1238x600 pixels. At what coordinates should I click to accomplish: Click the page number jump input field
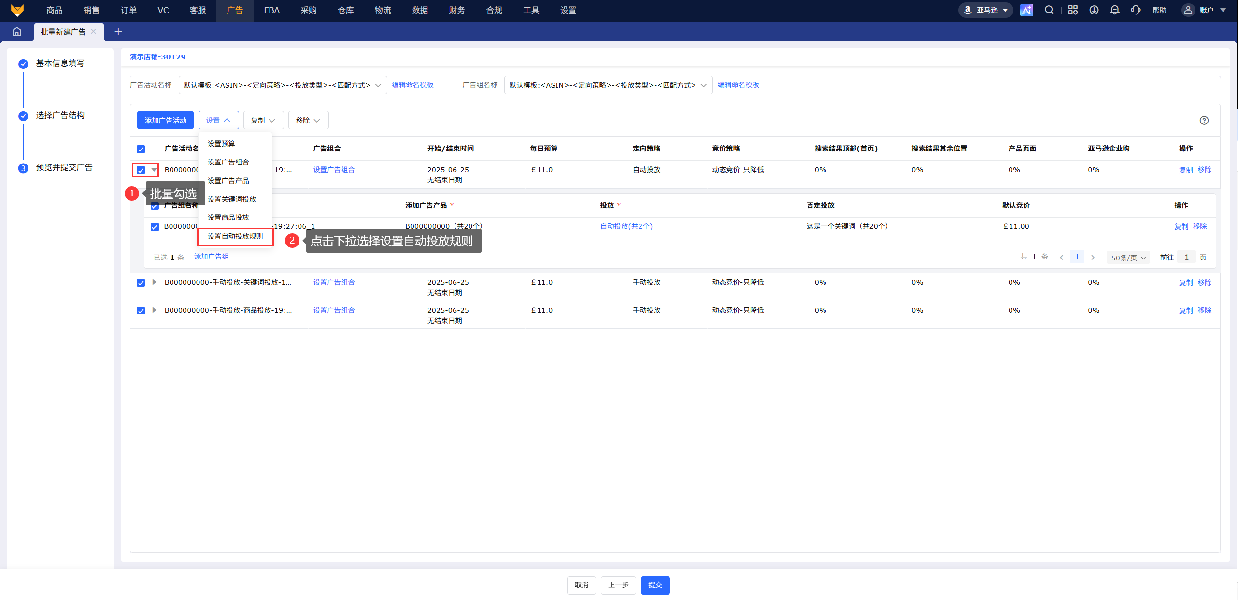[1186, 258]
